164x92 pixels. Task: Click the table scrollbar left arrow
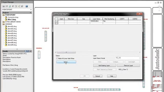(56, 52)
